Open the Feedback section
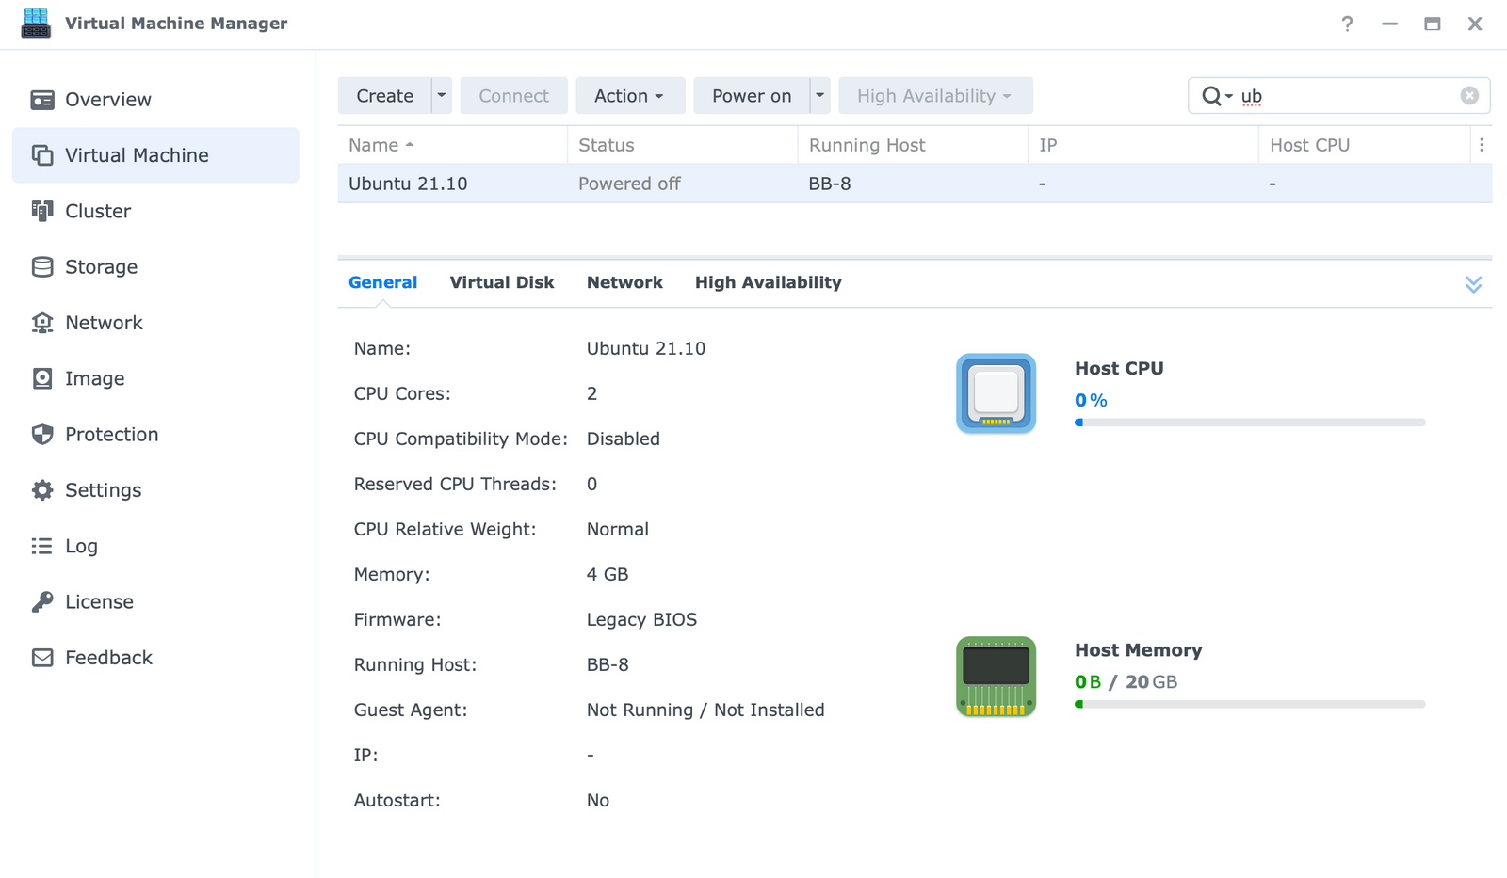Viewport: 1507px width, 878px height. pyautogui.click(x=108, y=657)
